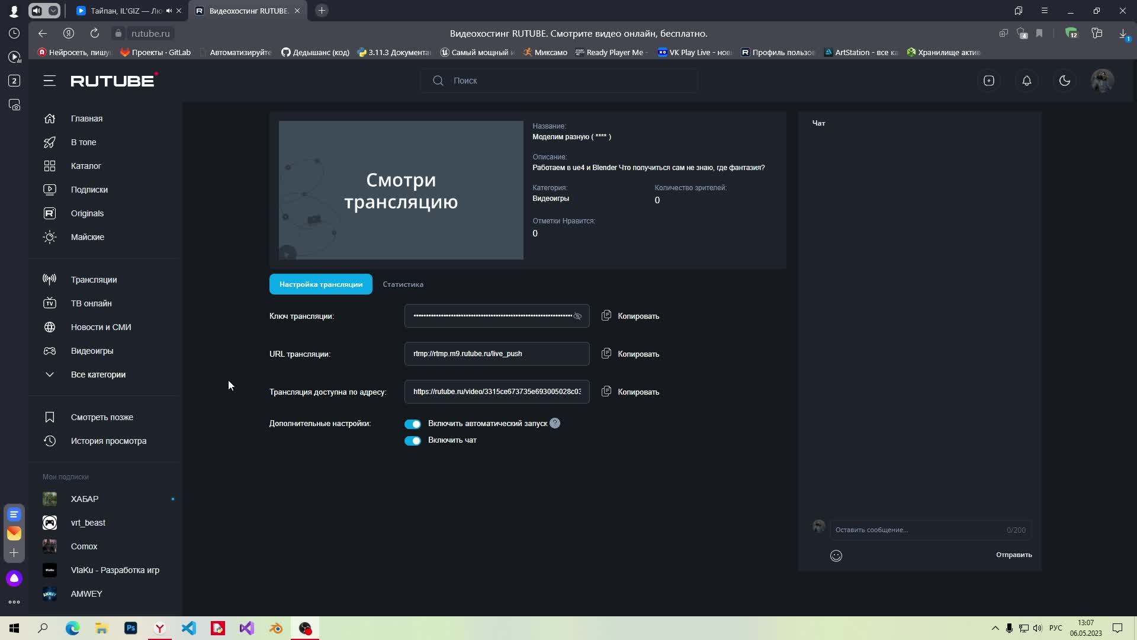Click the help question mark icon

[554, 423]
